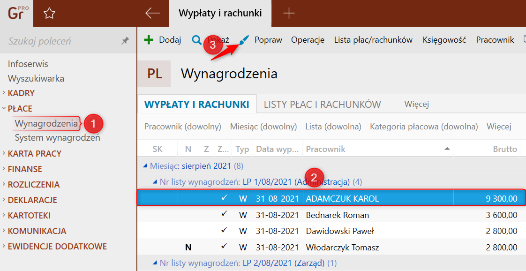The width and height of the screenshot is (526, 271).
Task: Select the Włodarczyk Tomasz row
Action: [331, 248]
